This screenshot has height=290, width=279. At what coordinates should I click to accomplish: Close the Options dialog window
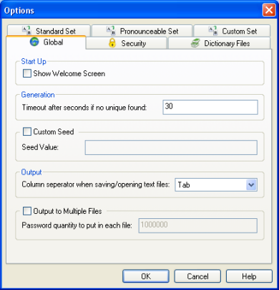point(269,10)
